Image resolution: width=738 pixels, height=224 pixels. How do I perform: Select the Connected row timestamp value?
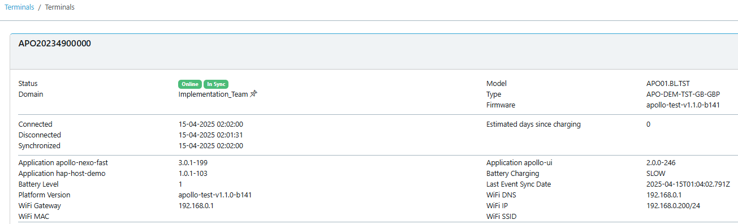(x=211, y=124)
